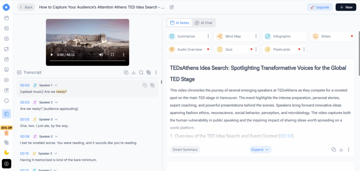Open Smart Summary three-dot menu
Image resolution: width=360 pixels, height=171 pixels.
click(348, 150)
